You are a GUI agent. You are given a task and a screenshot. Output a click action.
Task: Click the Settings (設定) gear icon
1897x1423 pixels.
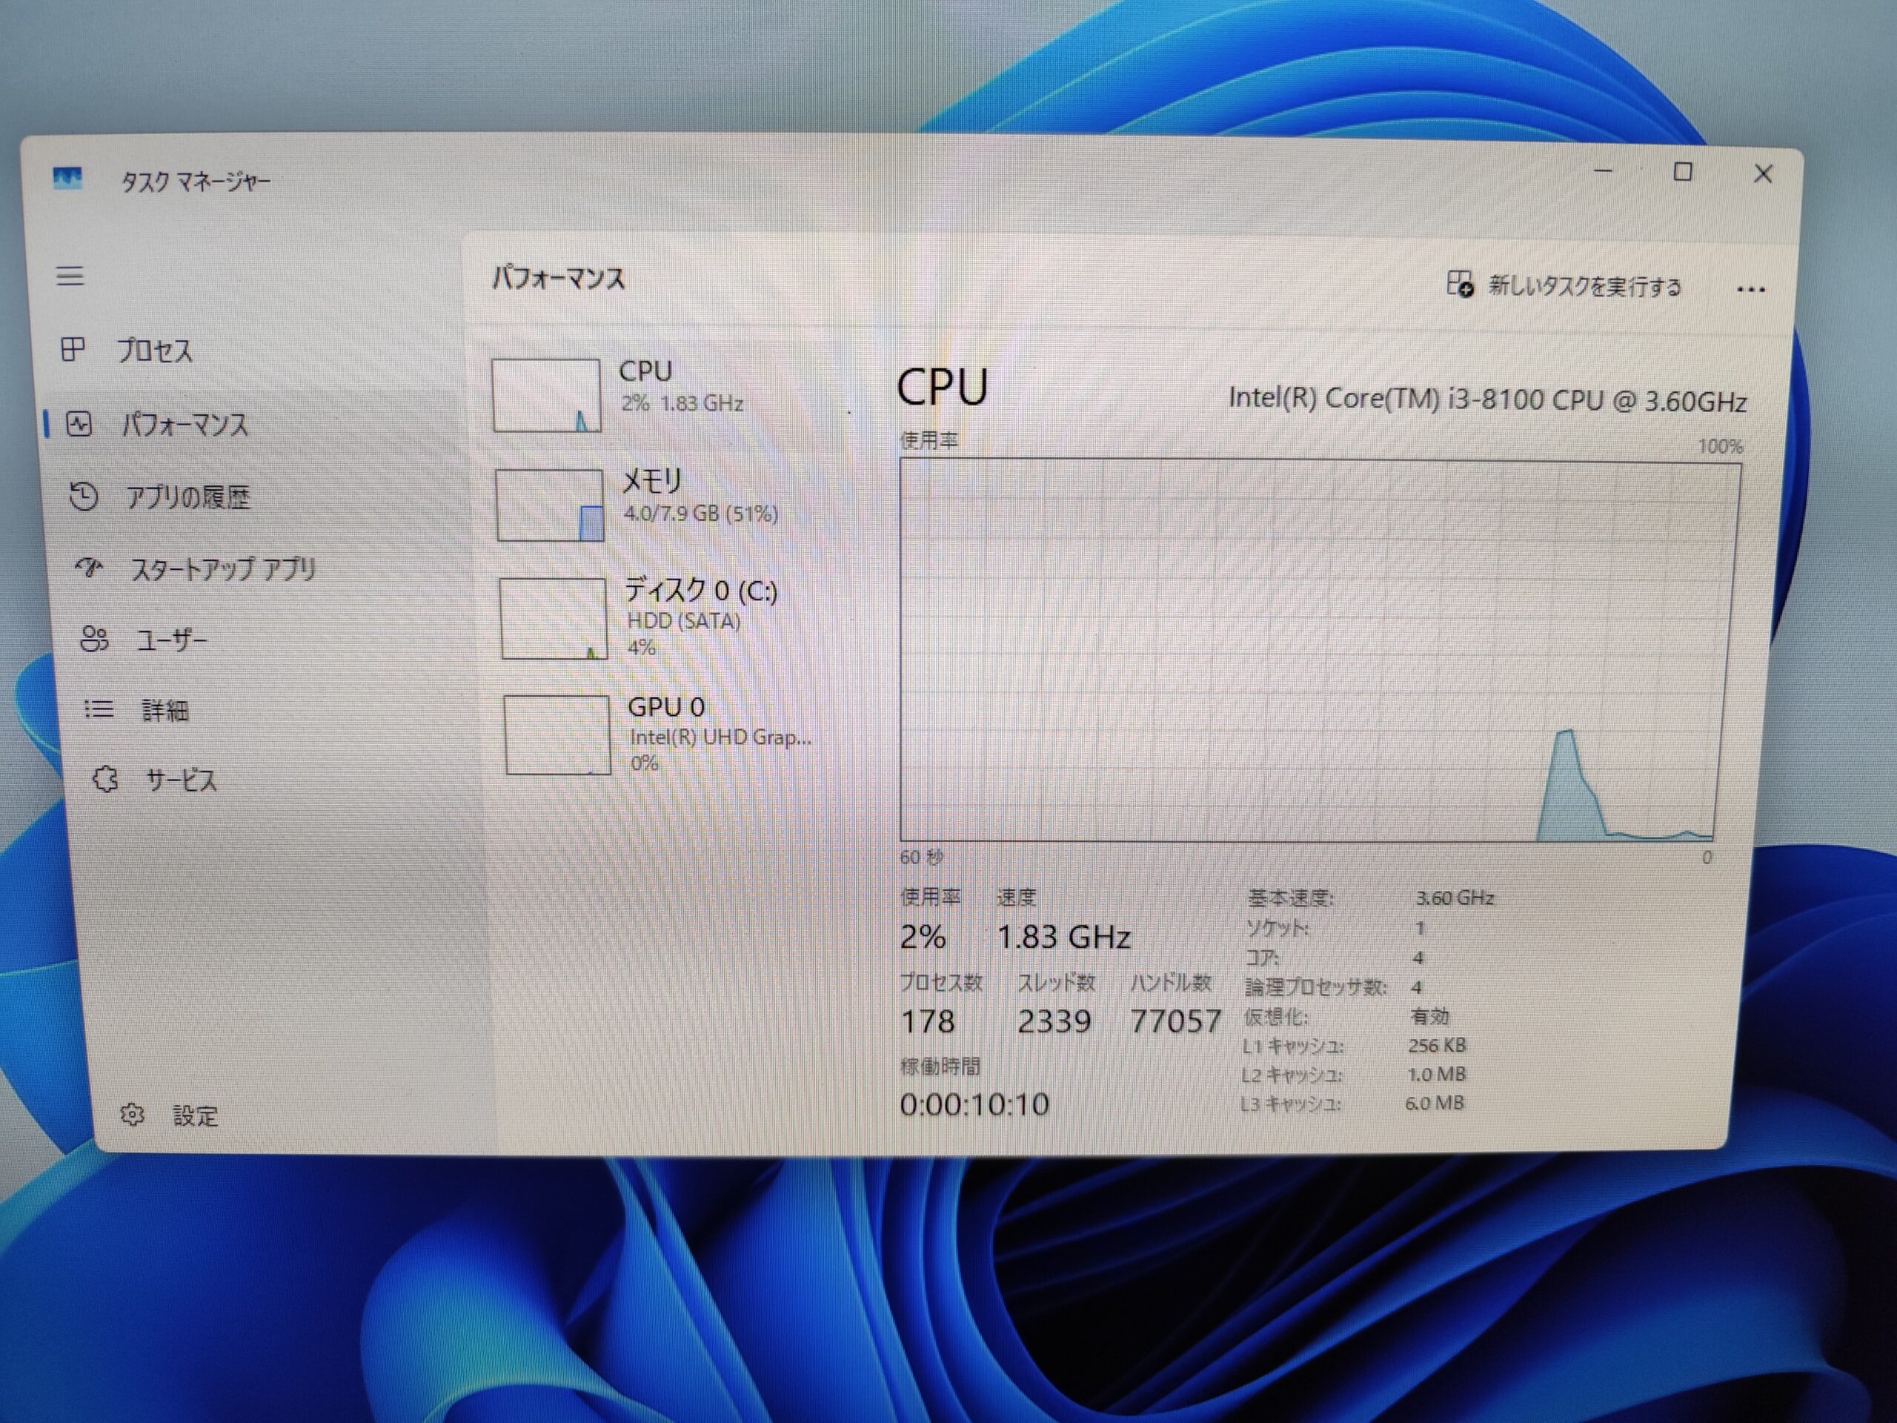[132, 1114]
